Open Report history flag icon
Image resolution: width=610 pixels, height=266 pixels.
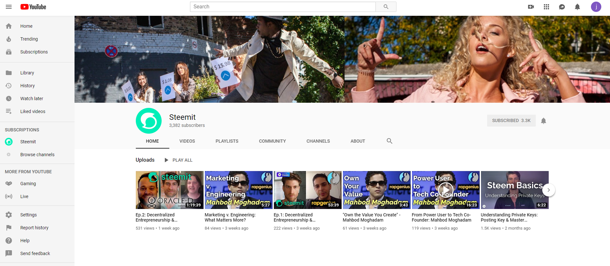click(x=9, y=228)
